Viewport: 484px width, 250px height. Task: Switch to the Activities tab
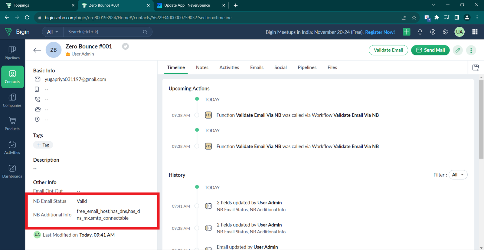229,67
